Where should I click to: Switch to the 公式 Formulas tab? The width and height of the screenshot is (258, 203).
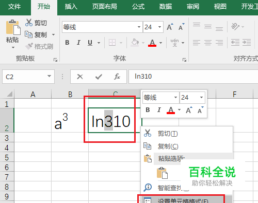(138, 7)
